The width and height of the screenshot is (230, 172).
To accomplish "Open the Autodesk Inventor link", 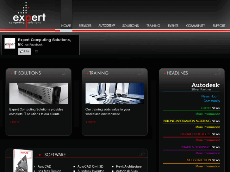I will pos(91,171).
